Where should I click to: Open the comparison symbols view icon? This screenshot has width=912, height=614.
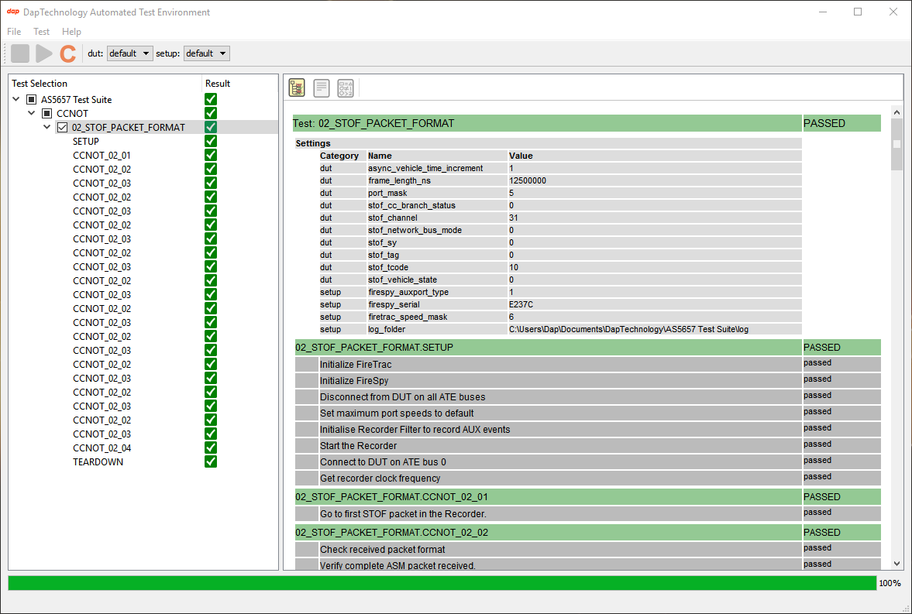click(x=346, y=87)
